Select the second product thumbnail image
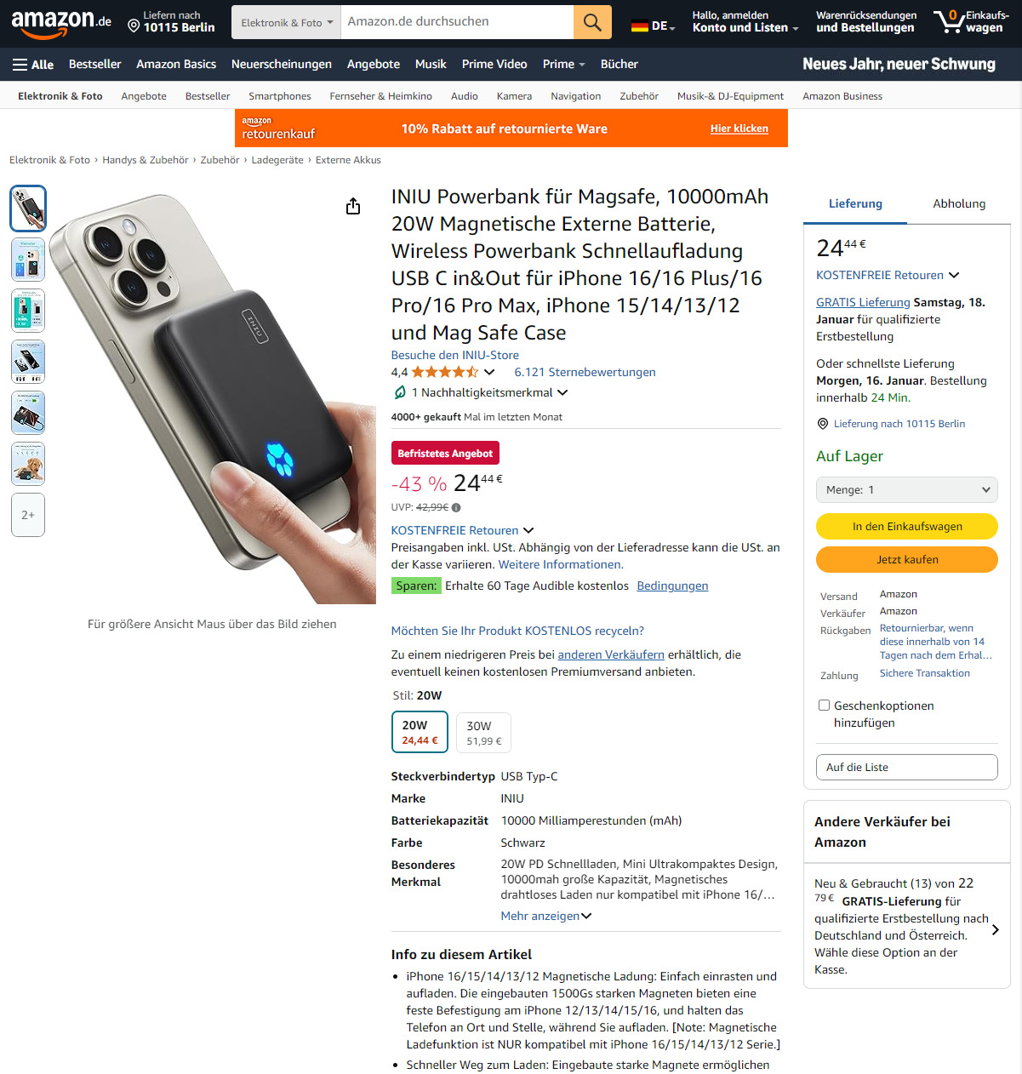1022x1074 pixels. coord(28,260)
